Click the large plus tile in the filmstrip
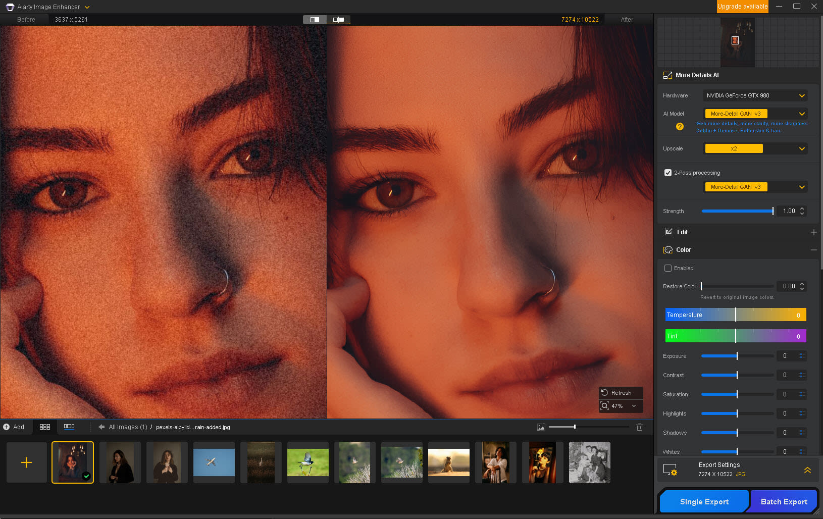Viewport: 823px width, 519px height. (x=27, y=462)
